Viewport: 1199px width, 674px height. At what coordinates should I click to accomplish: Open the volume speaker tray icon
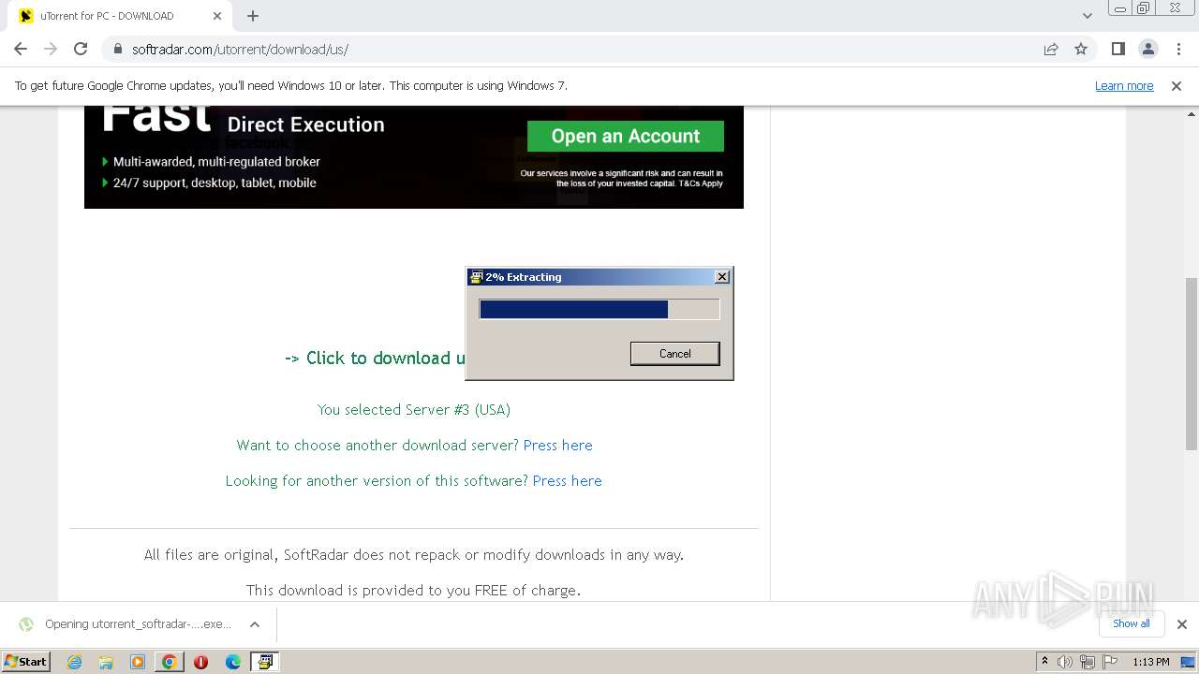[1065, 662]
